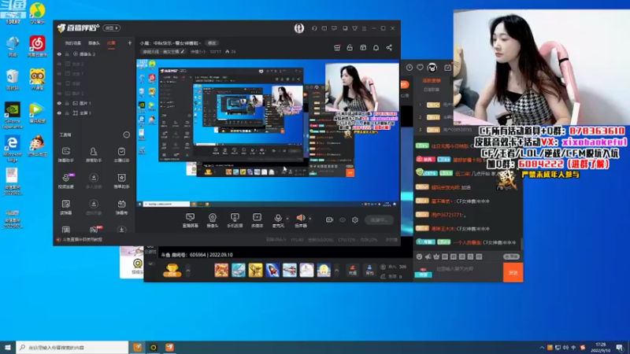This screenshot has width=630, height=354.
Task: Click the unlock padlock icon in title toolbar
Action: click(350, 48)
